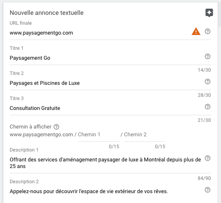
Task: Click the orange URL warning triangle
Action: 196,31
